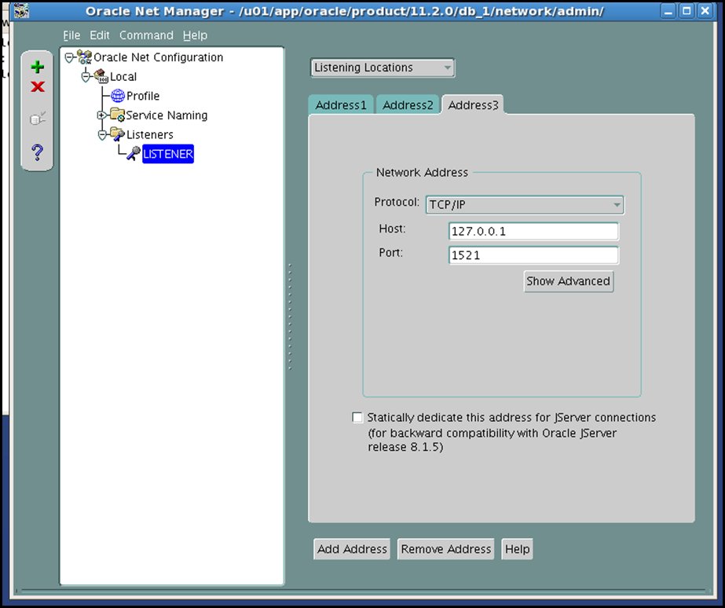Click the test service toolbar icon

[x=38, y=119]
